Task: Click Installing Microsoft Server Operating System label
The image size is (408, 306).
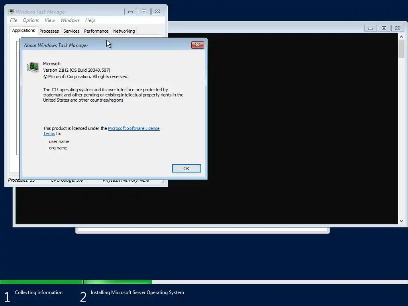Action: coord(137,292)
